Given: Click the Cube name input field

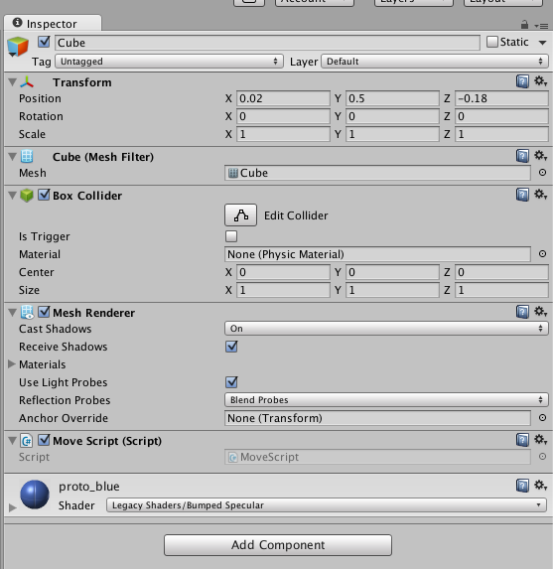Looking at the screenshot, I should pyautogui.click(x=267, y=43).
